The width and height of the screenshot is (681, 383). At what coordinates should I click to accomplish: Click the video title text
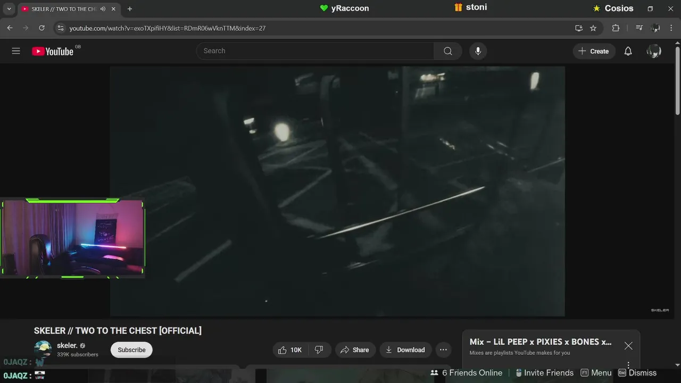(x=118, y=331)
